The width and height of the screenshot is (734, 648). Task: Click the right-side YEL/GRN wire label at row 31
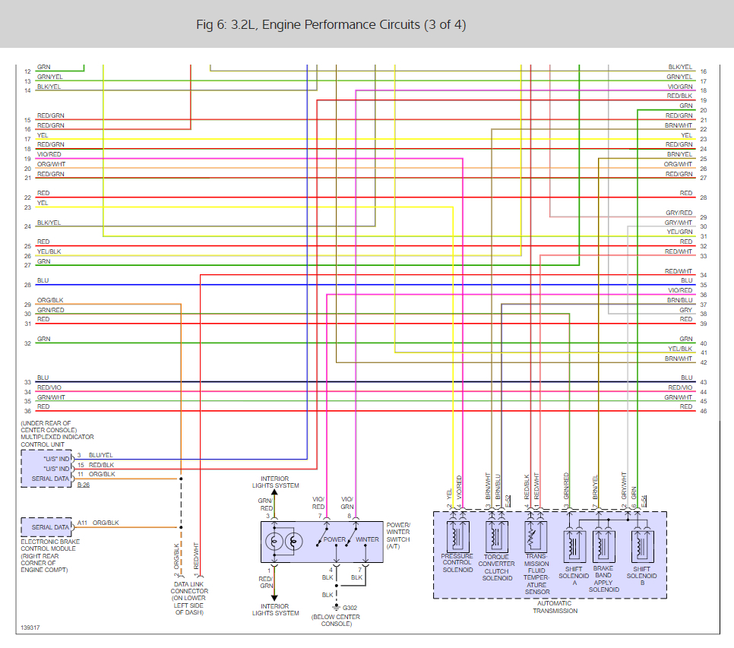tap(680, 232)
